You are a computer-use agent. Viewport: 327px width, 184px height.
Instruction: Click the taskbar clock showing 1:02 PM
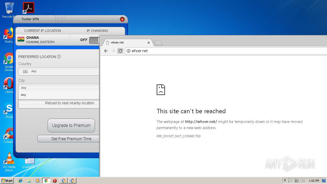314,181
